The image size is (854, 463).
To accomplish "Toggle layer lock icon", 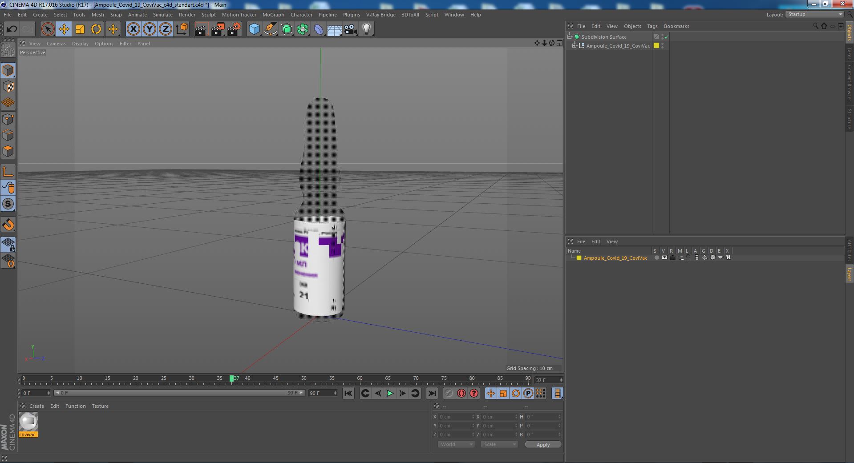I will (688, 258).
